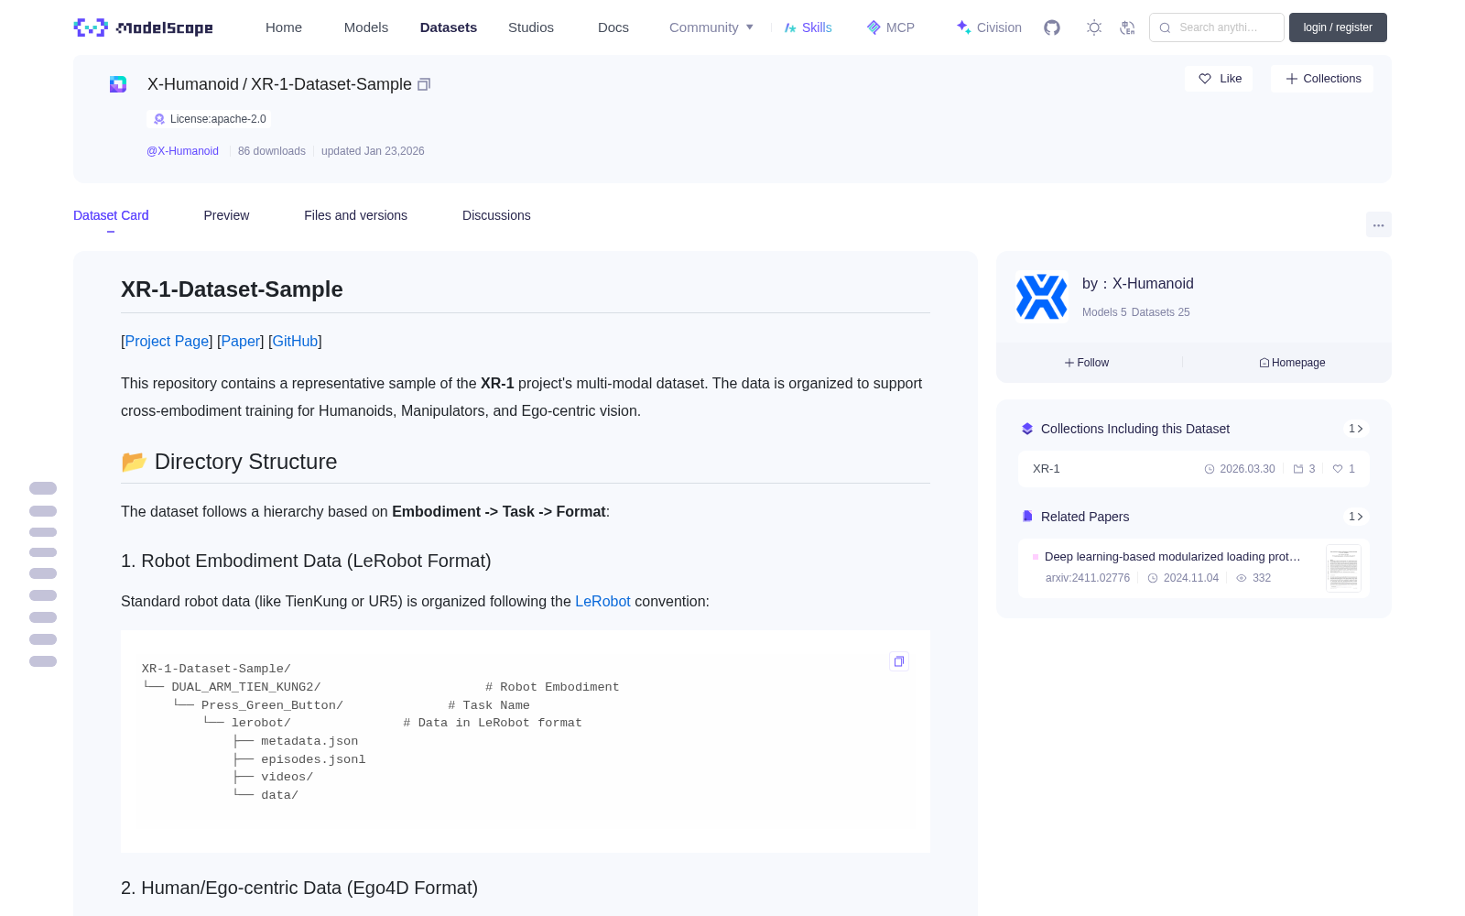Open the Datasets menu item
This screenshot has height=916, width=1465.
pos(449,27)
